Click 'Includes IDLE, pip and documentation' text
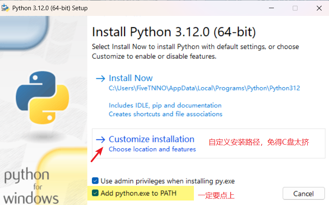 165,105
